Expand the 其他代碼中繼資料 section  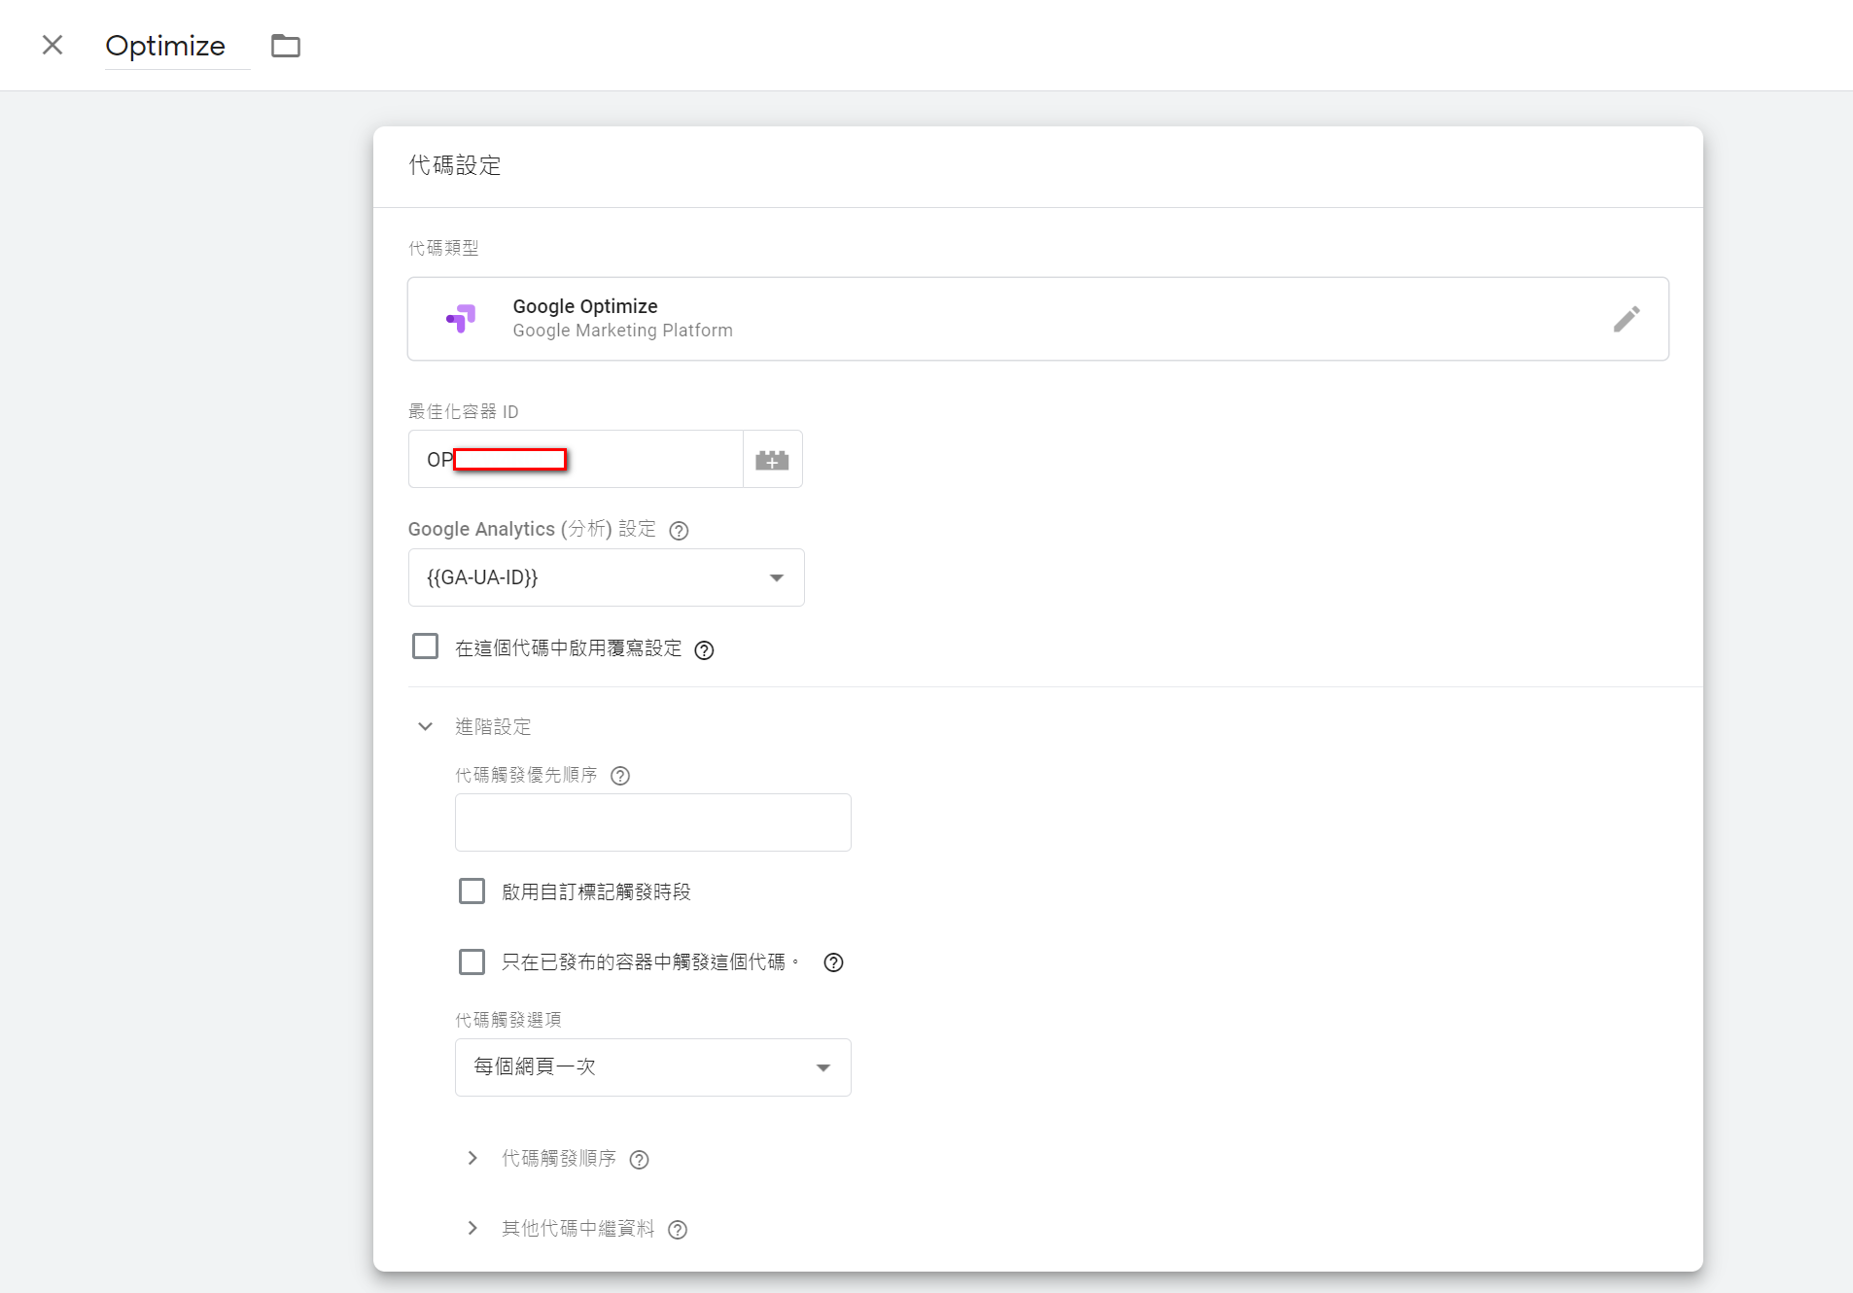472,1228
